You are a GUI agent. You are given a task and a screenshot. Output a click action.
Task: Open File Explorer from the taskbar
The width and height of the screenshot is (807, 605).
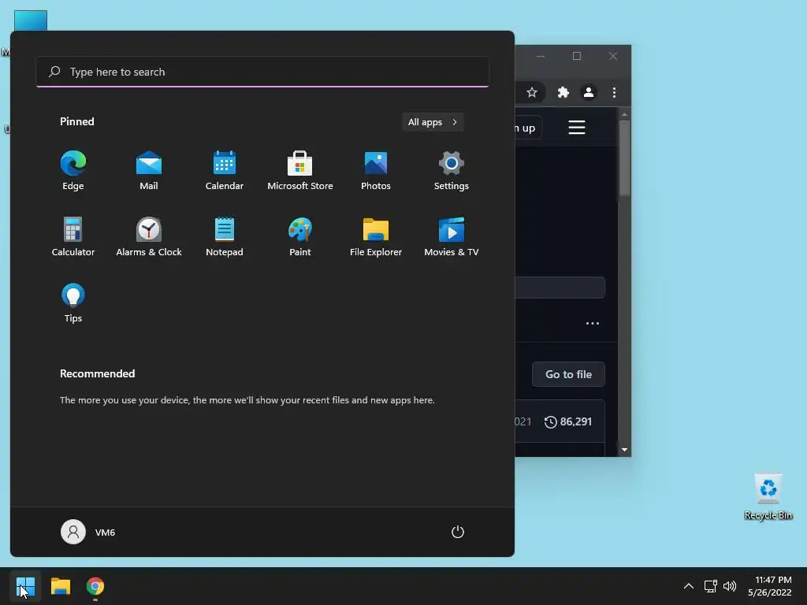pos(60,586)
